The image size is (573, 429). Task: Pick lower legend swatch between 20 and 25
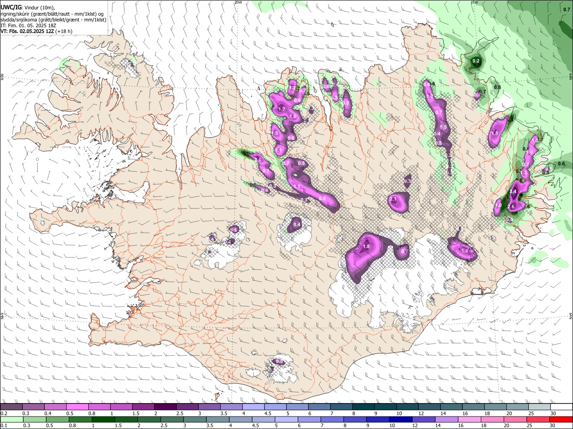[x=514, y=419]
